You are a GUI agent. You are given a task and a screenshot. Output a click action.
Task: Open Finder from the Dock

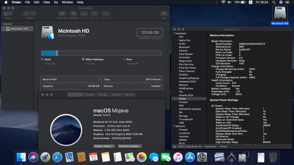(x=21, y=157)
